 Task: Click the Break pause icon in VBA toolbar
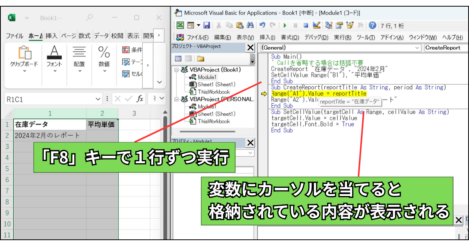(x=295, y=25)
